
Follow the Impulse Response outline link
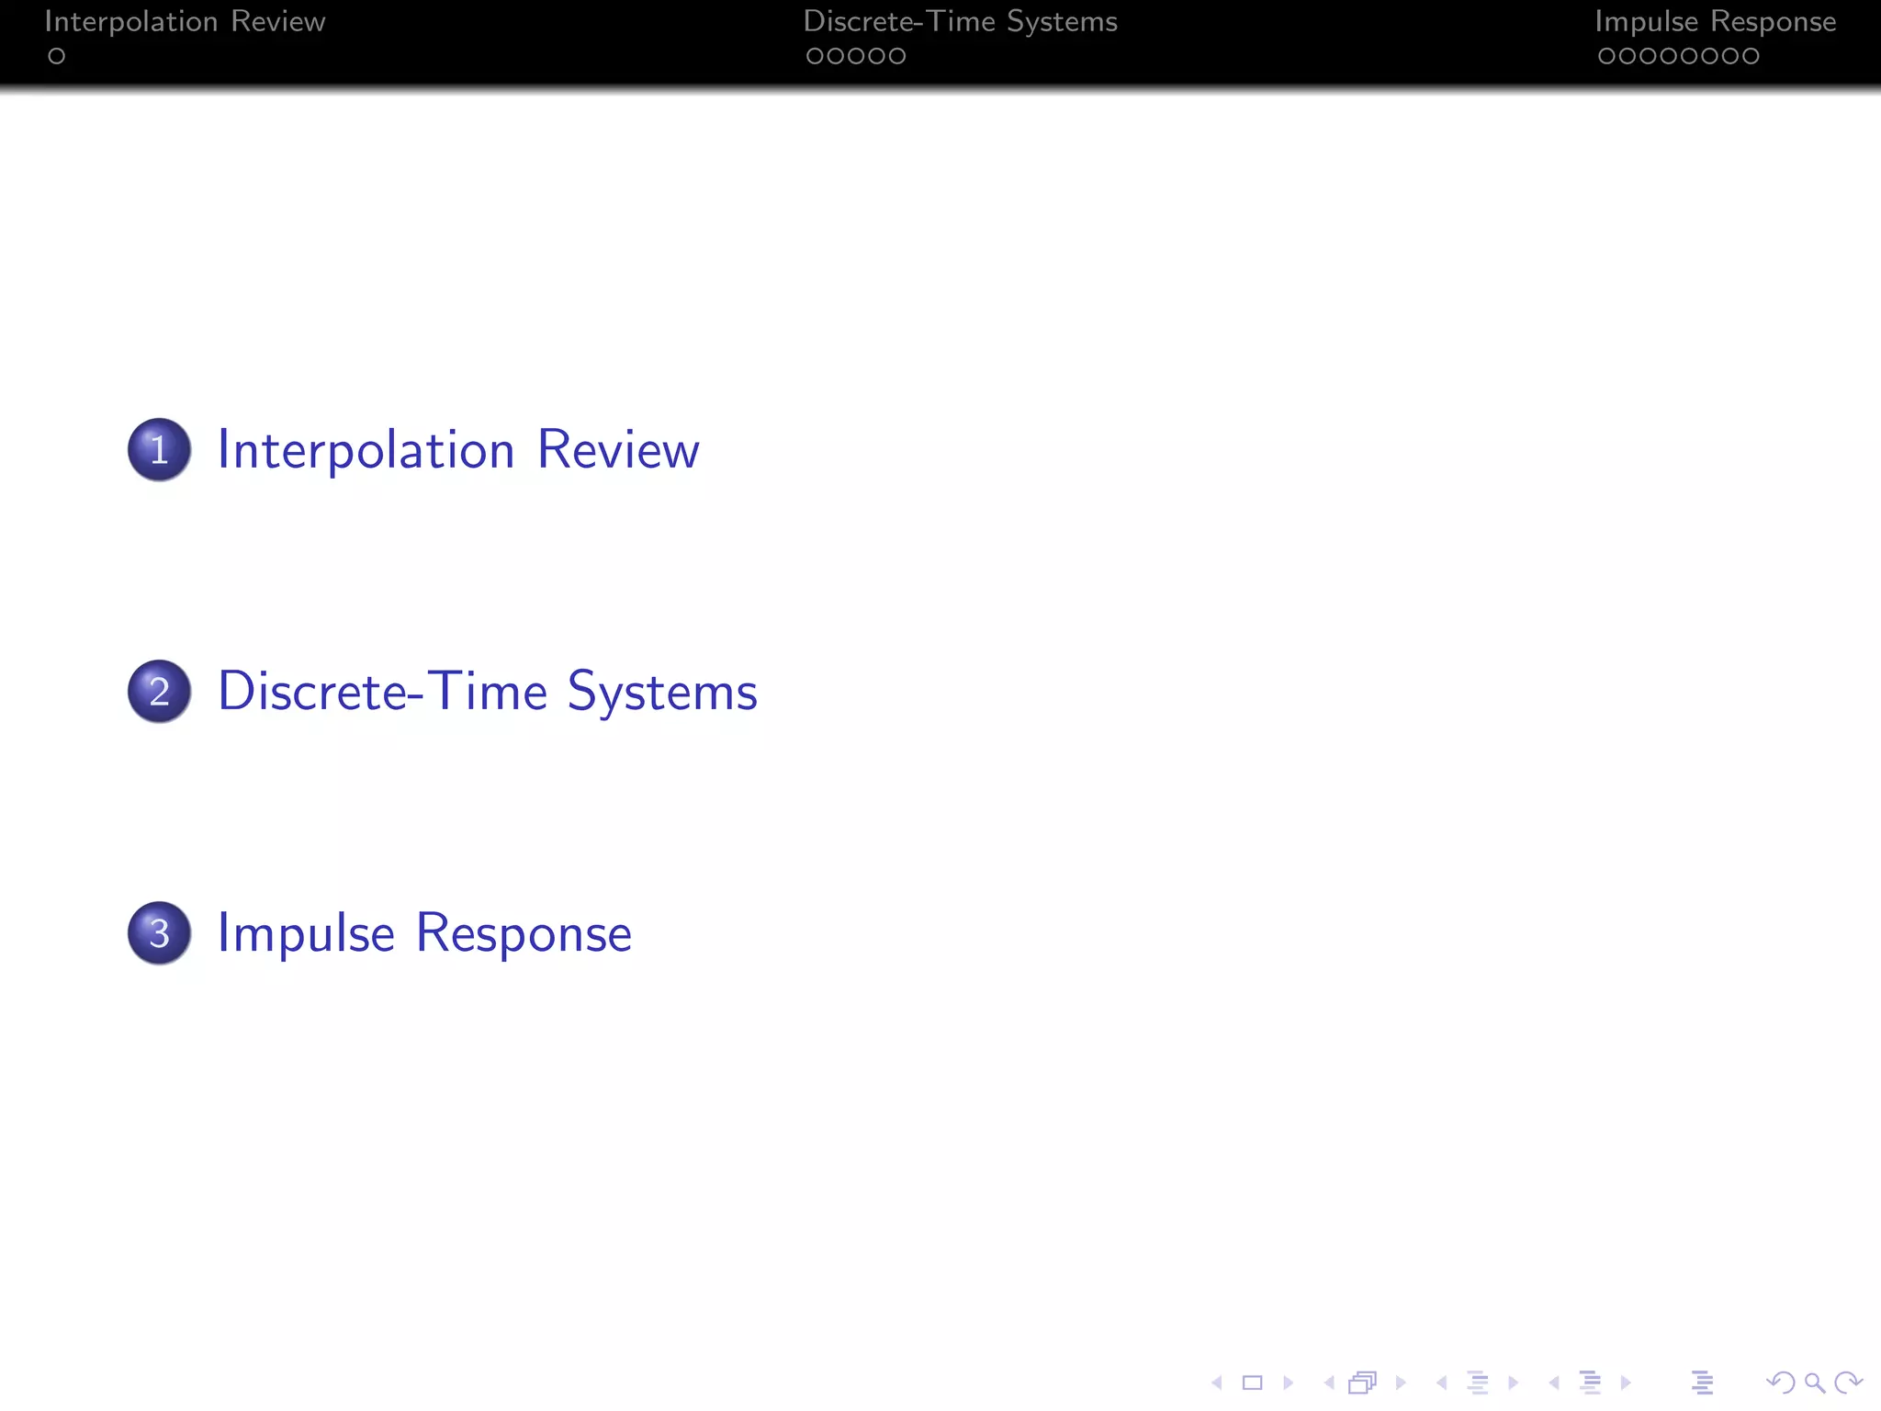pos(424,933)
